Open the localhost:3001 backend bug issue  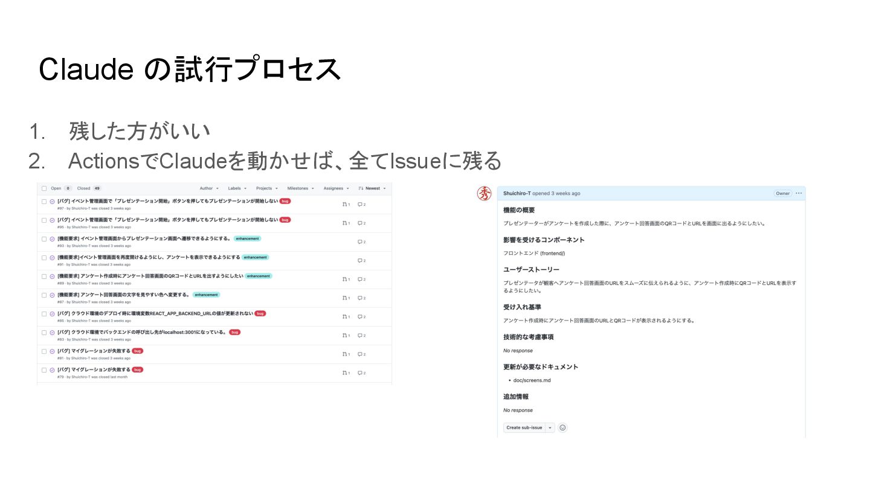[x=142, y=332]
